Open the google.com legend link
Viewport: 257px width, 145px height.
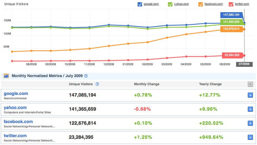(151, 4)
